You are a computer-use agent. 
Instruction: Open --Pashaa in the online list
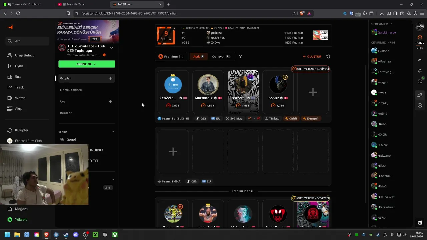point(381,61)
